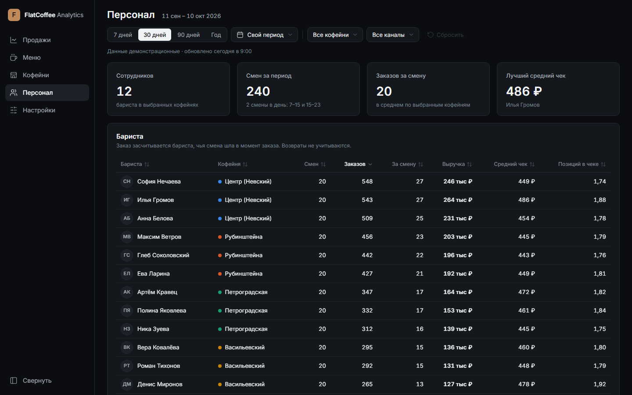Click the Сбросить filters button

click(445, 35)
